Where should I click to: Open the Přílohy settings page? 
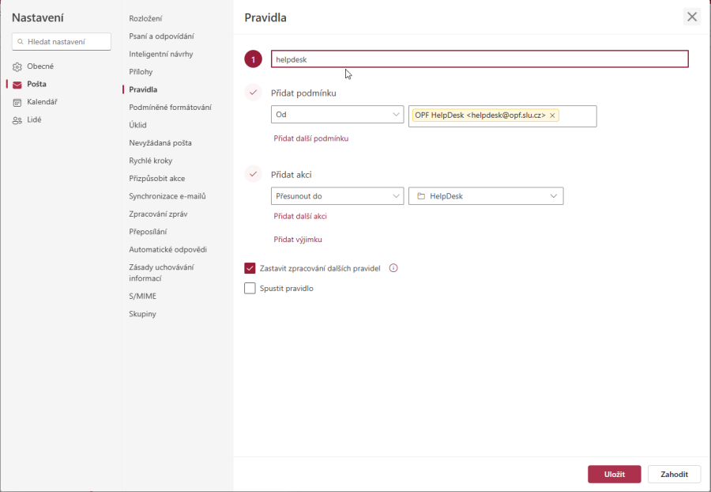tap(141, 72)
